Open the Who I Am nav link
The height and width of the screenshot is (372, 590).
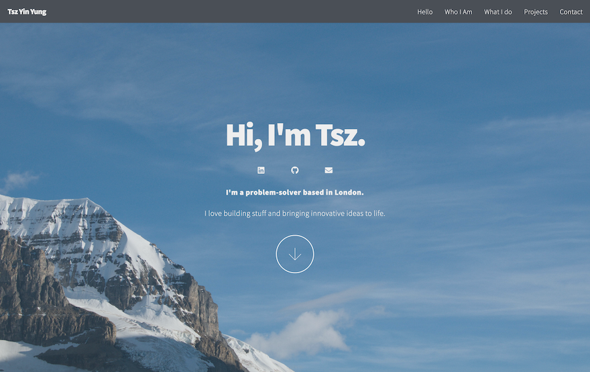click(459, 11)
